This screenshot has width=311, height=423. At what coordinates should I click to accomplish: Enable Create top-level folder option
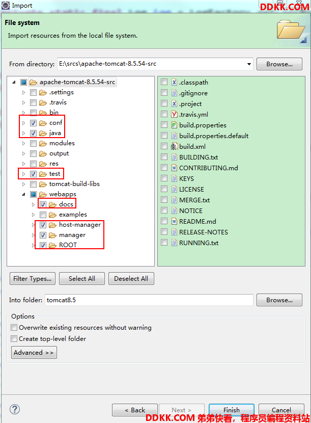click(14, 338)
